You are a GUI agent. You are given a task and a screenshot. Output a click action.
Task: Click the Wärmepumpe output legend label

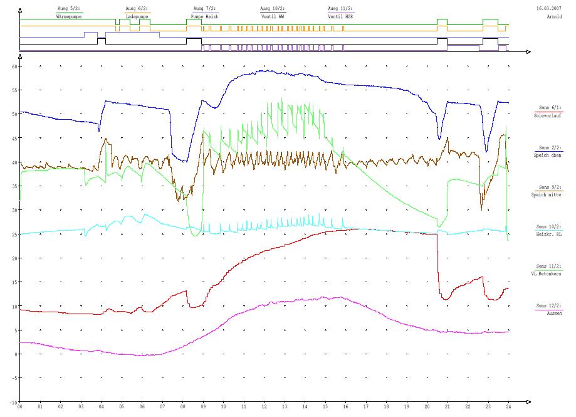68,16
